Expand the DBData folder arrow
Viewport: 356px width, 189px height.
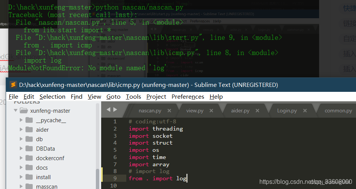coord(21,148)
